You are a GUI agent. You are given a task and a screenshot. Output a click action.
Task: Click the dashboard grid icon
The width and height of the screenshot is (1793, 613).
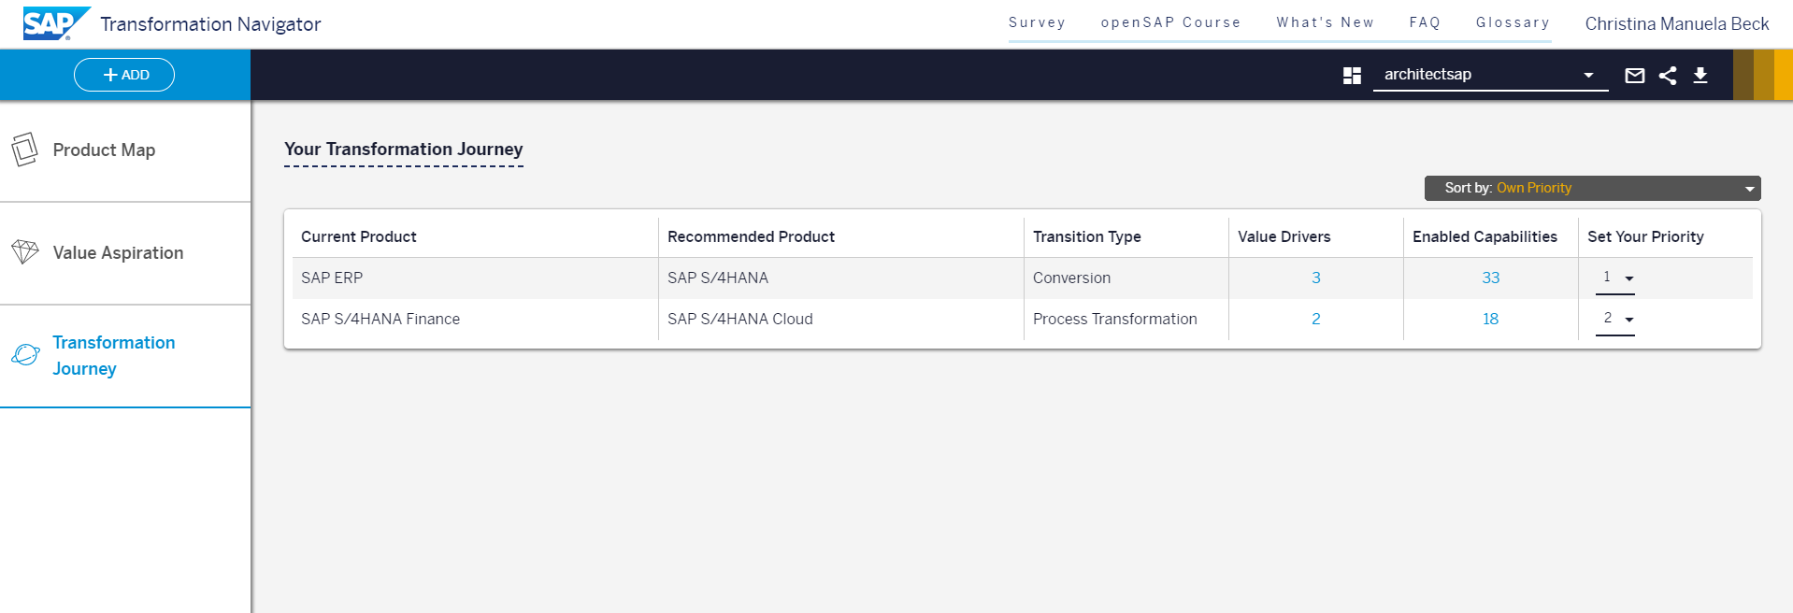pos(1352,76)
